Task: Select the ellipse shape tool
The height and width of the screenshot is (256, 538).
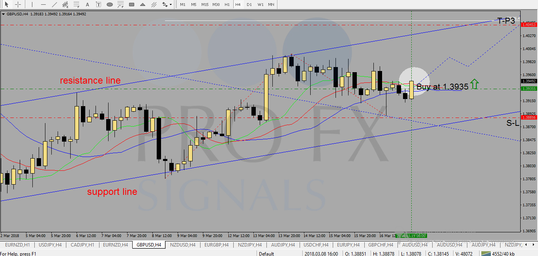Action: pos(110,4)
